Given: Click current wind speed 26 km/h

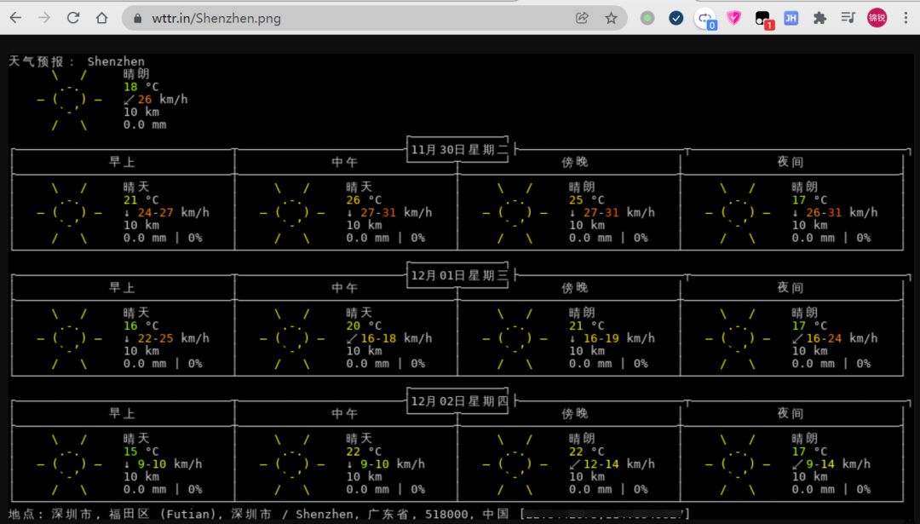Looking at the screenshot, I should (x=156, y=99).
